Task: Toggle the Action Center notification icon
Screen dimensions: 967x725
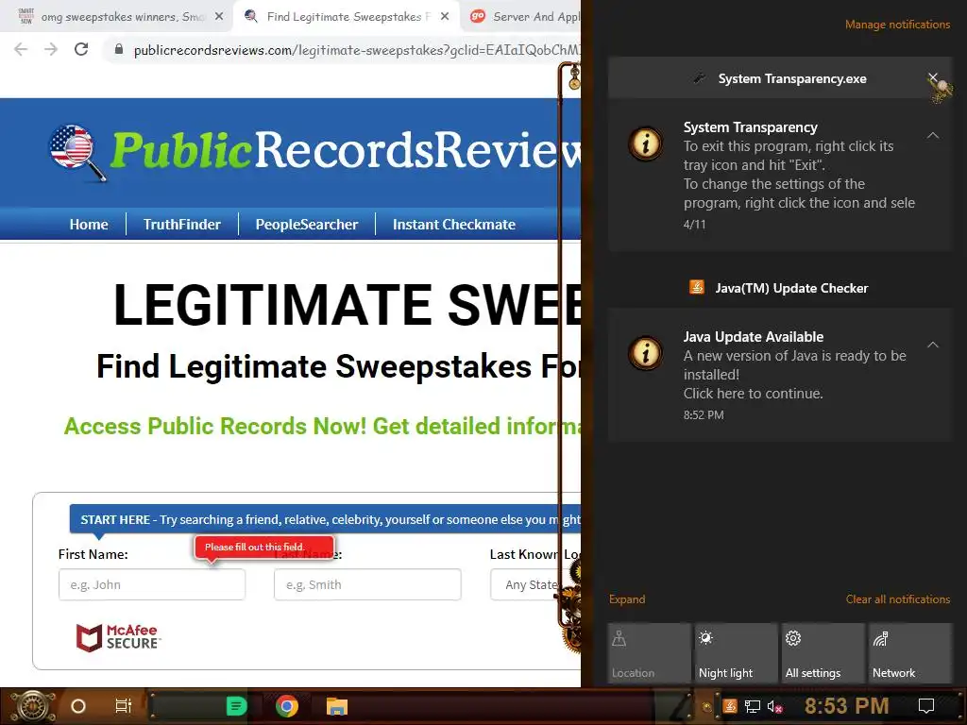Action: pyautogui.click(x=926, y=706)
